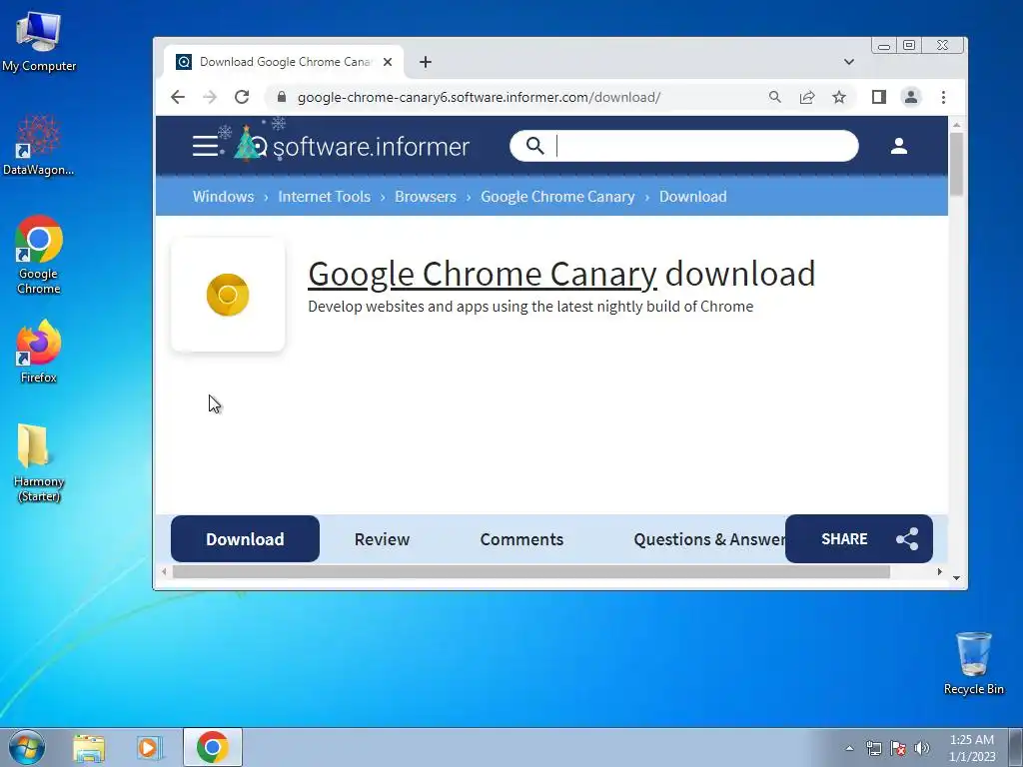Switch to the Review tab
Image resolution: width=1023 pixels, height=767 pixels.
click(383, 539)
